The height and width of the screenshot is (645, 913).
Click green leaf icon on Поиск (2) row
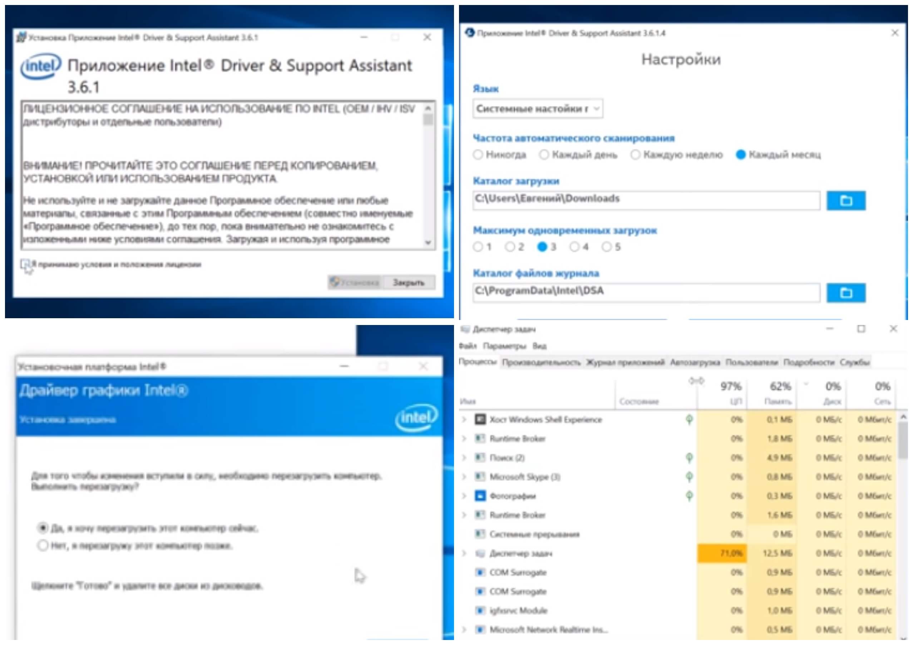[x=690, y=457]
